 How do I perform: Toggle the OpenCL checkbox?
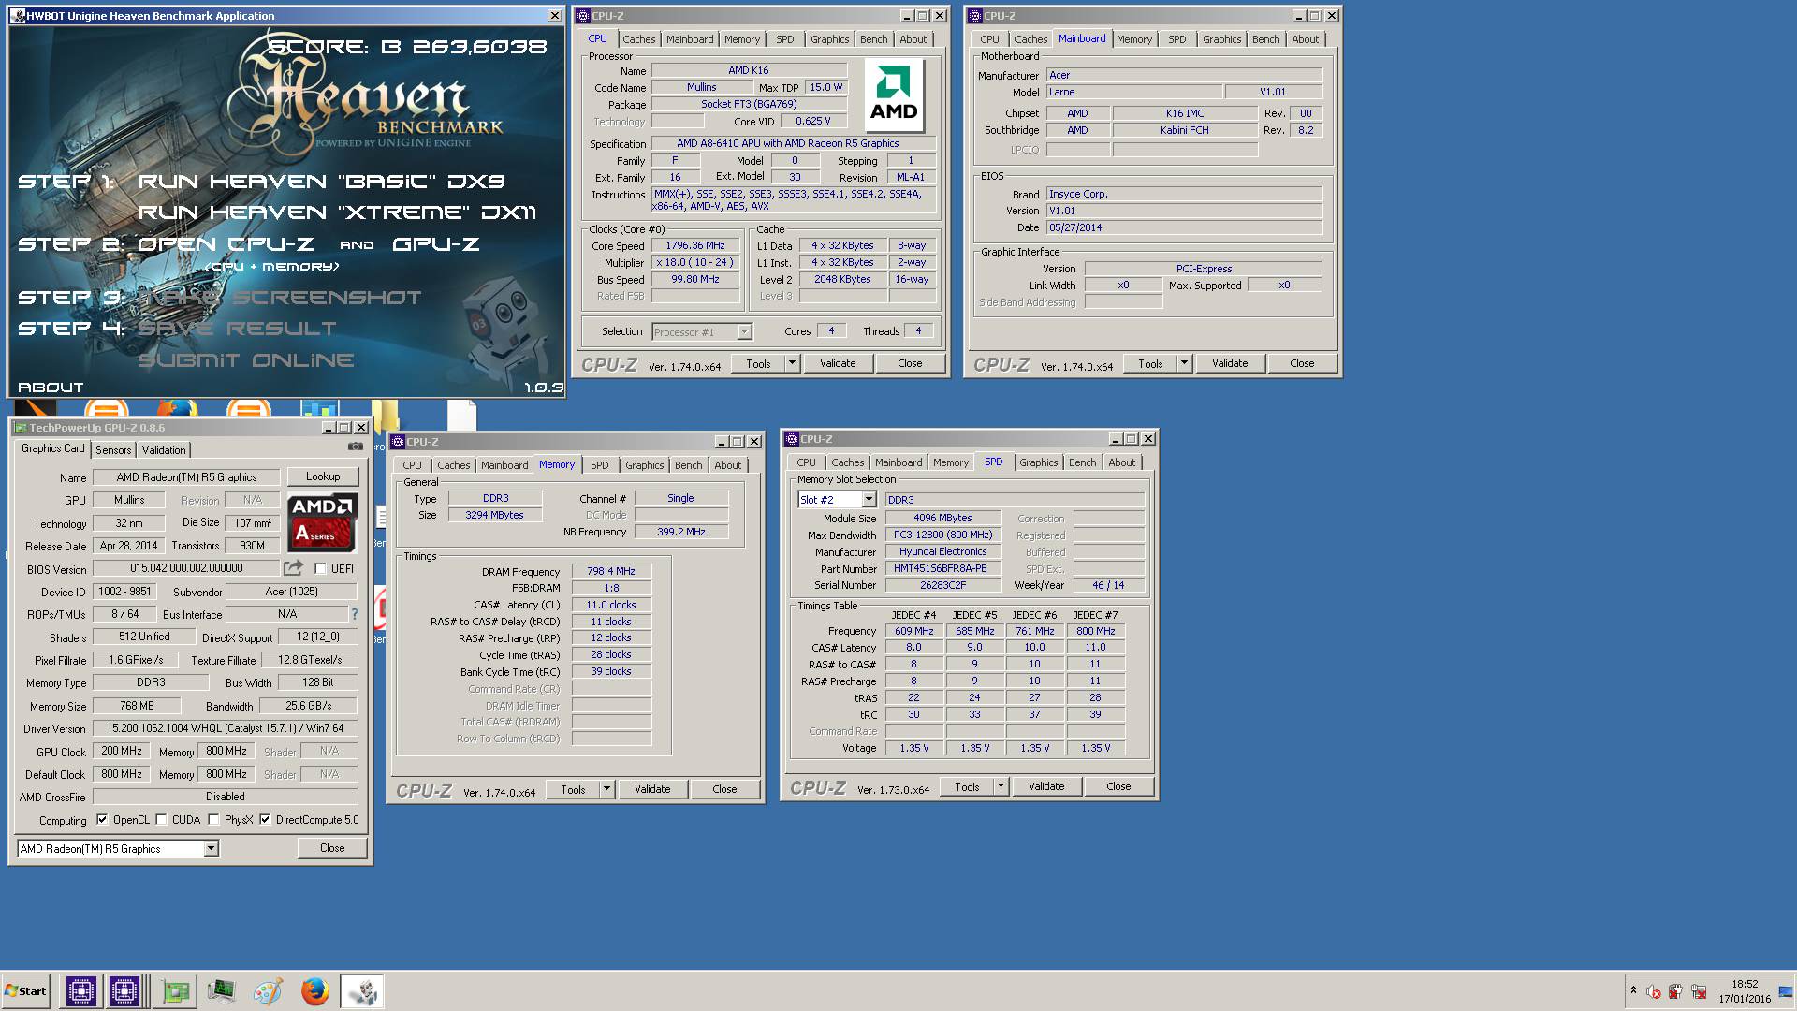(x=101, y=819)
